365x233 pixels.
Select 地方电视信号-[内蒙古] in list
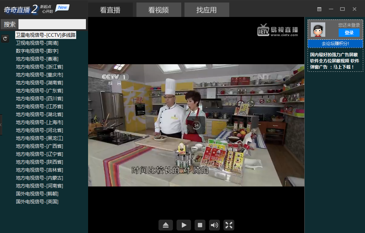click(39, 178)
